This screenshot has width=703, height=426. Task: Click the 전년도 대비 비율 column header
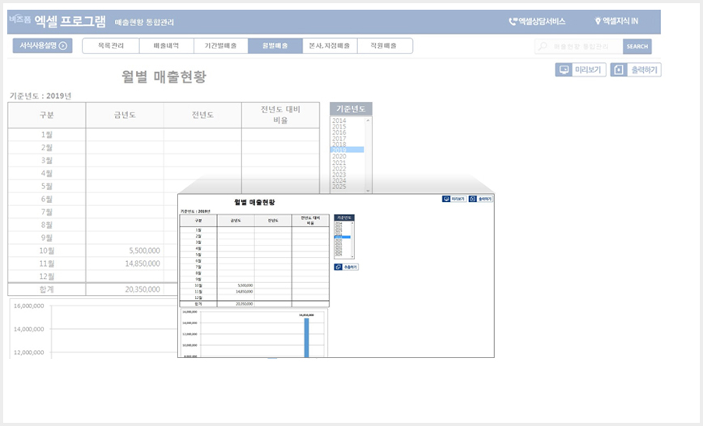click(x=281, y=115)
